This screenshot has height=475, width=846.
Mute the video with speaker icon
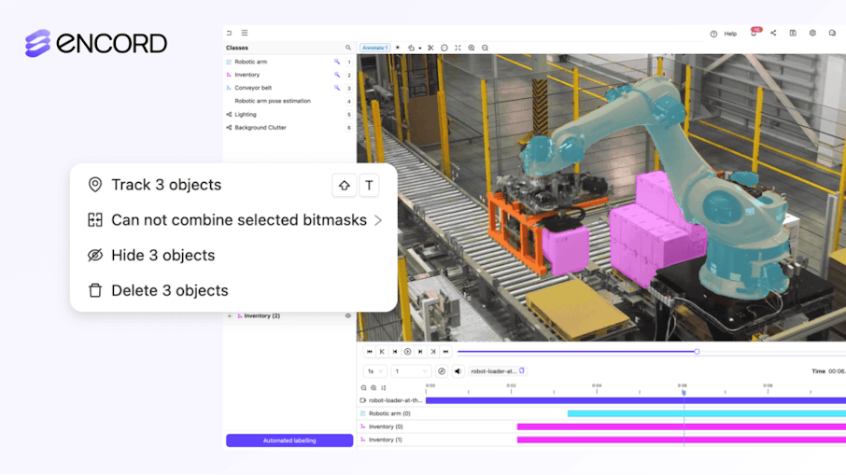pos(458,371)
